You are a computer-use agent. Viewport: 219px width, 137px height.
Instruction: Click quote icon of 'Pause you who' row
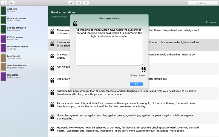[x=52, y=105]
